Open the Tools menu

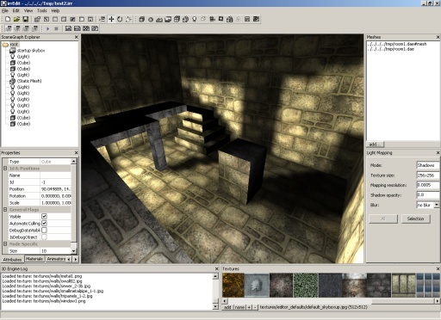pos(42,10)
